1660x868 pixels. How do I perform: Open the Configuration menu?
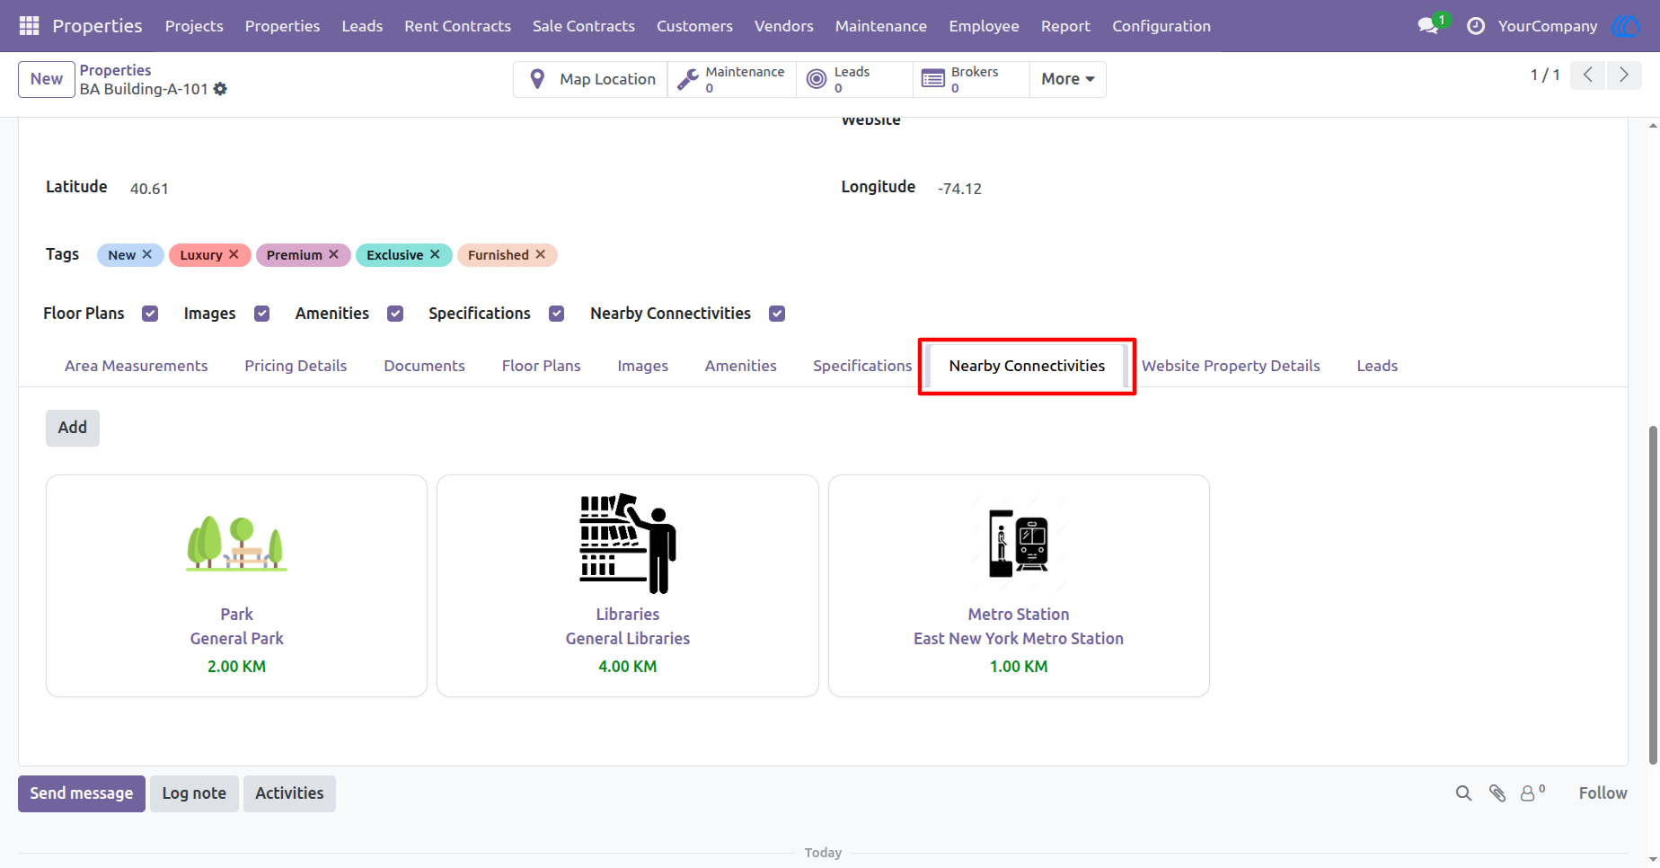[x=1161, y=26]
